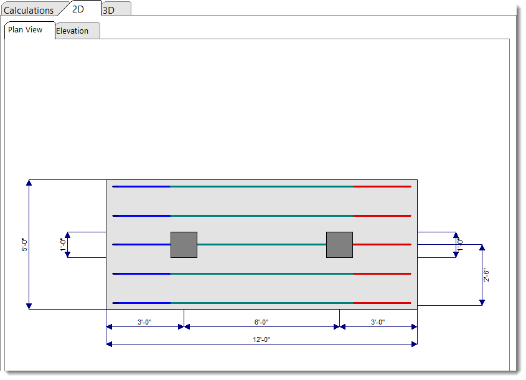Select the left 3'-0" dimension below the footing
Viewport: 526px width, 380px height.
(146, 322)
